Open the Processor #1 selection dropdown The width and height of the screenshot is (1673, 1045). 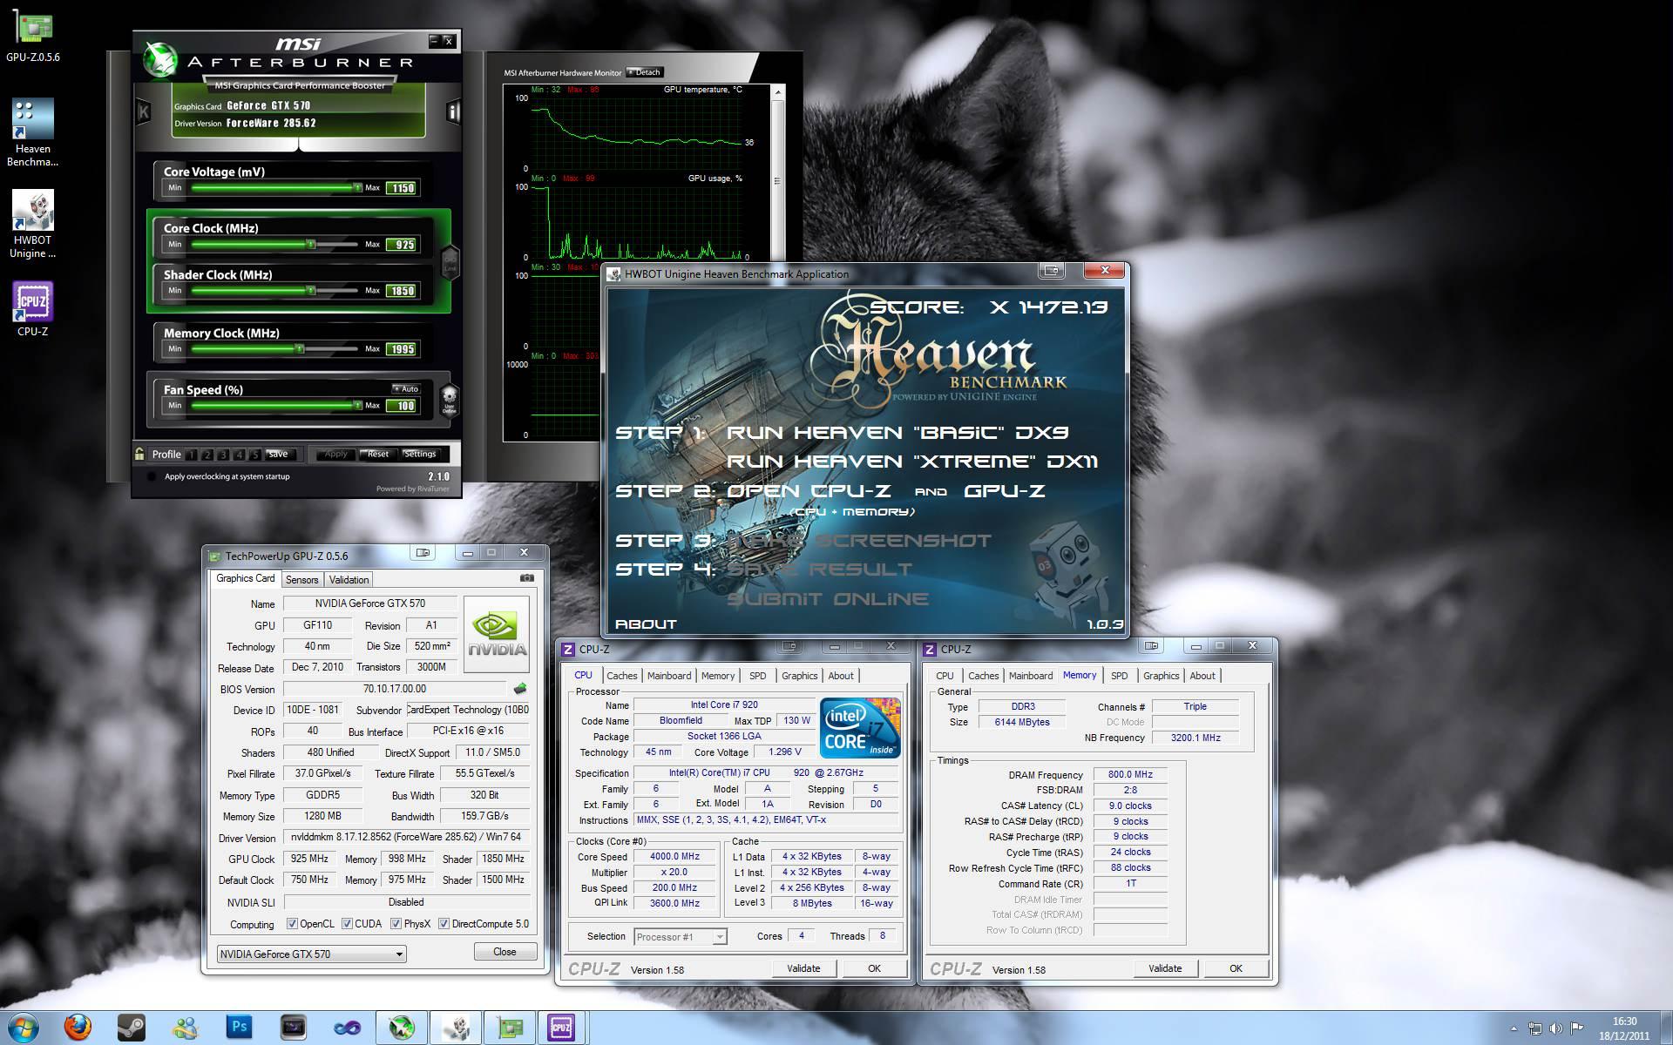[x=680, y=937]
